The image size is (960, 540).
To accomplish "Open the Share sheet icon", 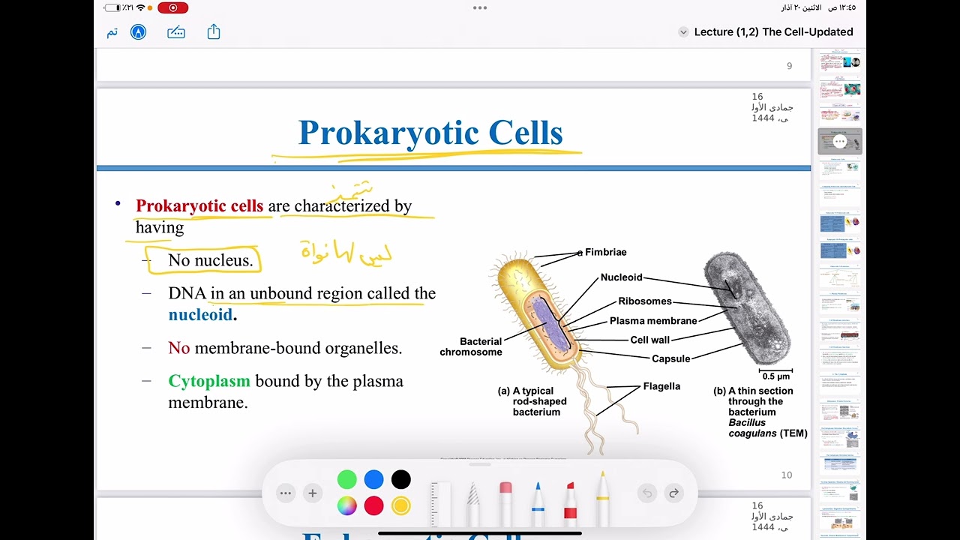I will [214, 31].
